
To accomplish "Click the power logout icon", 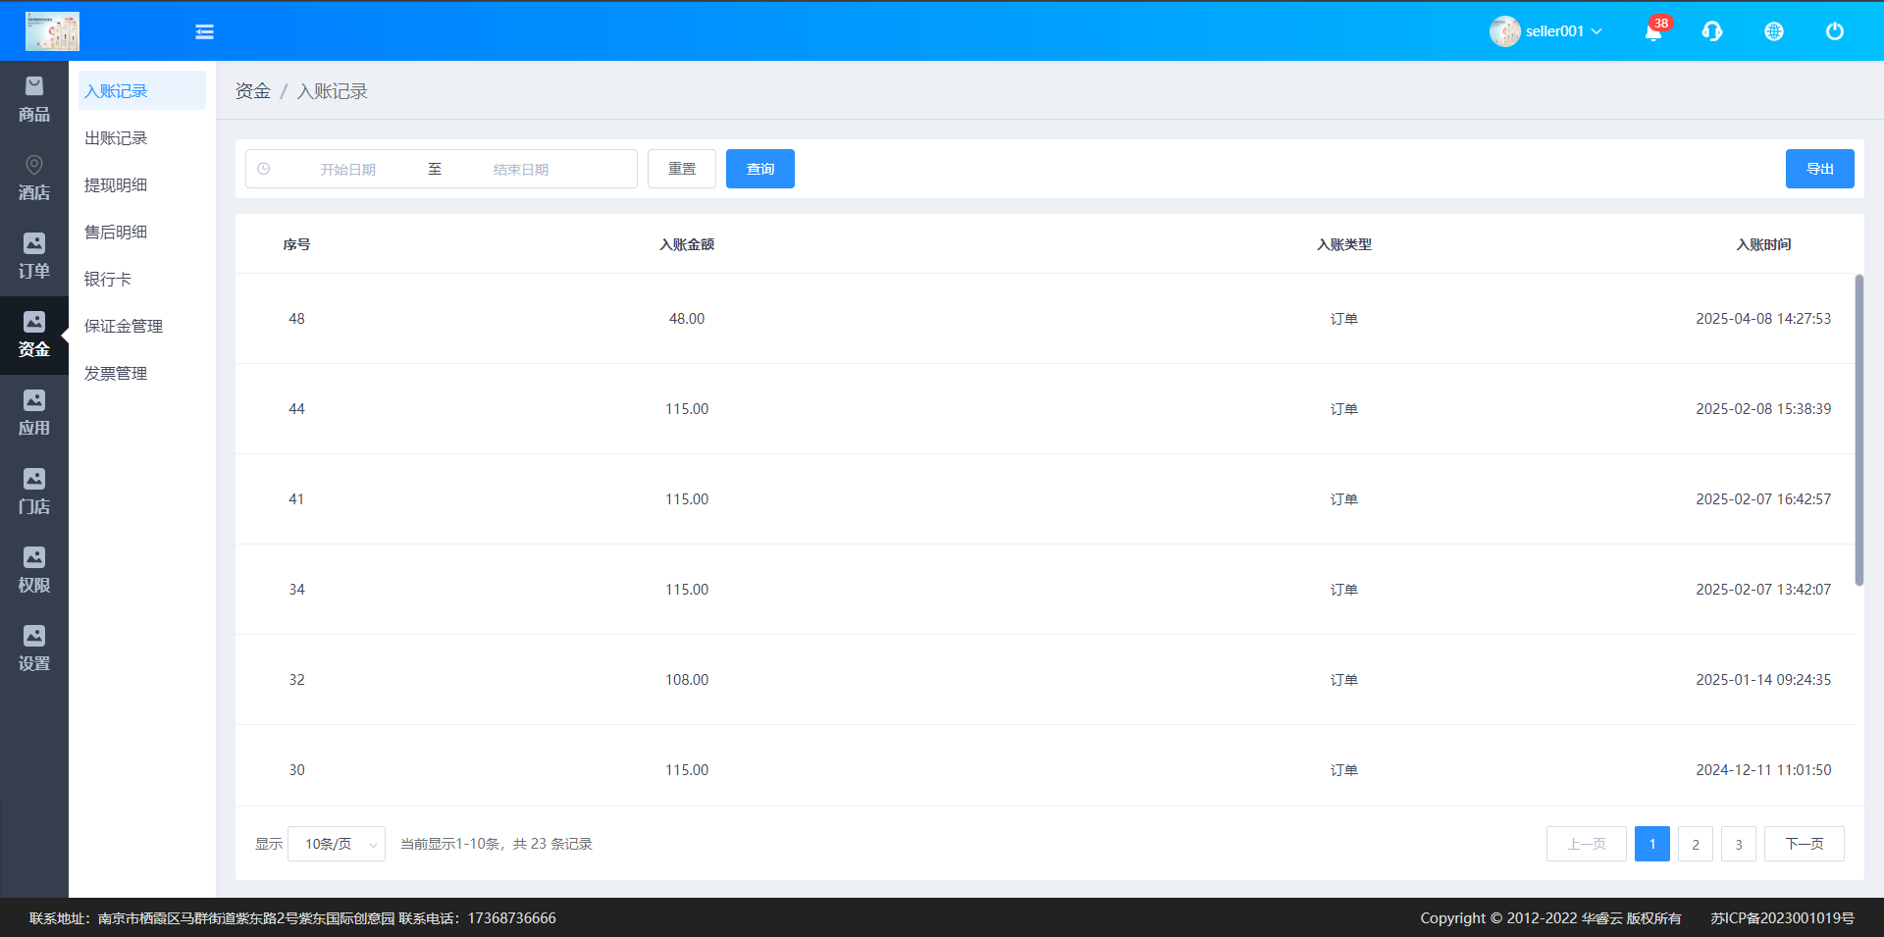I will click(x=1834, y=31).
